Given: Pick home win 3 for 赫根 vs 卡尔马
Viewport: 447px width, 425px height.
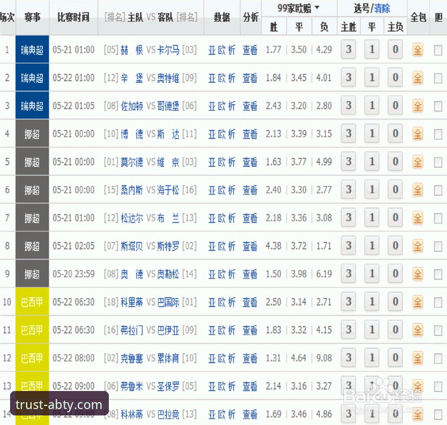Looking at the screenshot, I should (x=348, y=49).
